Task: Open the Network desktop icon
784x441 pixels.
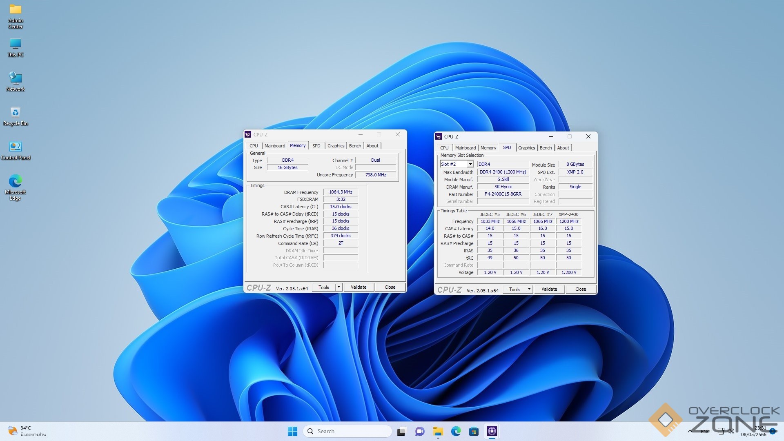Action: pos(16,81)
